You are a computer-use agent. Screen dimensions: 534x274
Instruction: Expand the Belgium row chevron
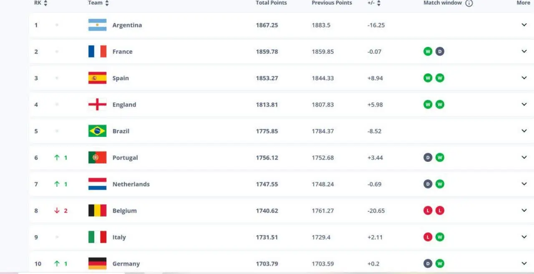coord(524,211)
